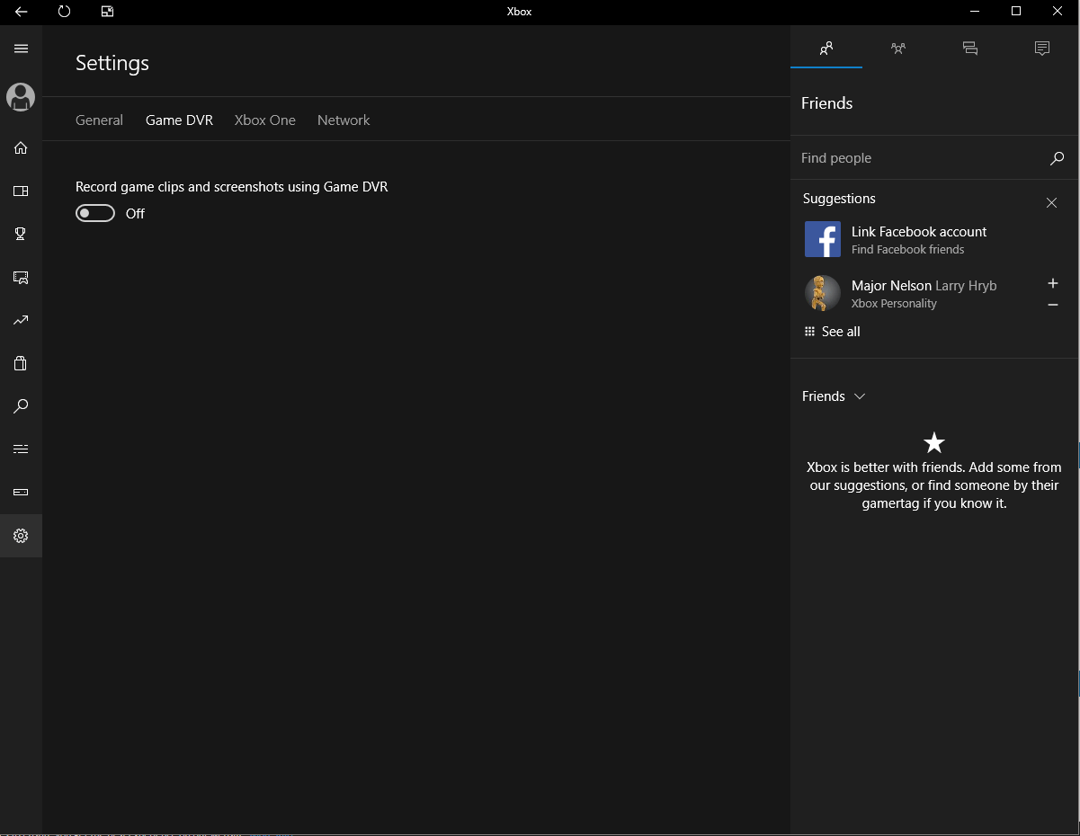Click Find Facebook friends text
This screenshot has height=836, width=1080.
tap(907, 250)
